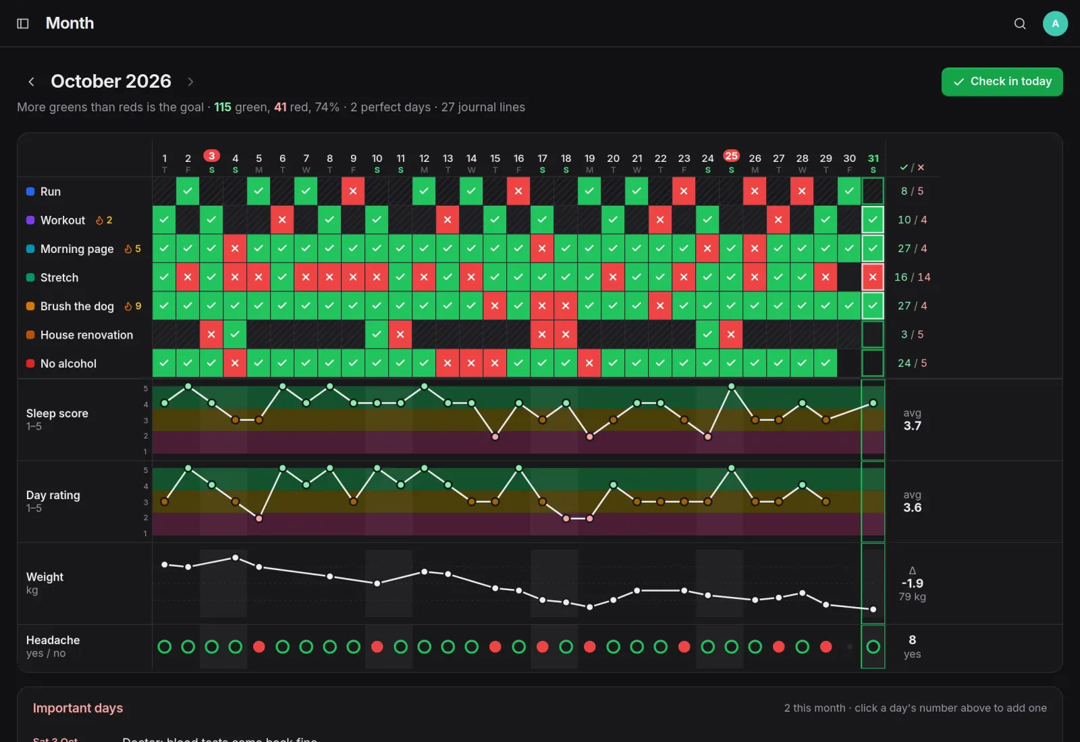
Task: Click the purple Workout color dot
Action: coord(30,220)
